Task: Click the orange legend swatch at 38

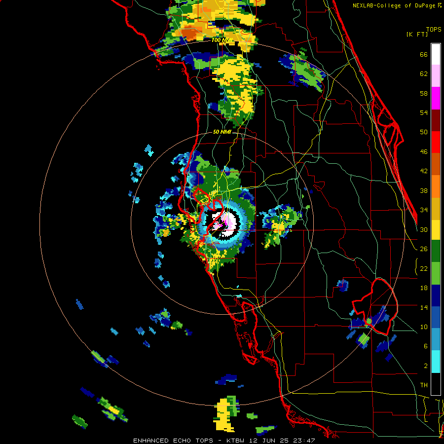Action: coord(436,186)
